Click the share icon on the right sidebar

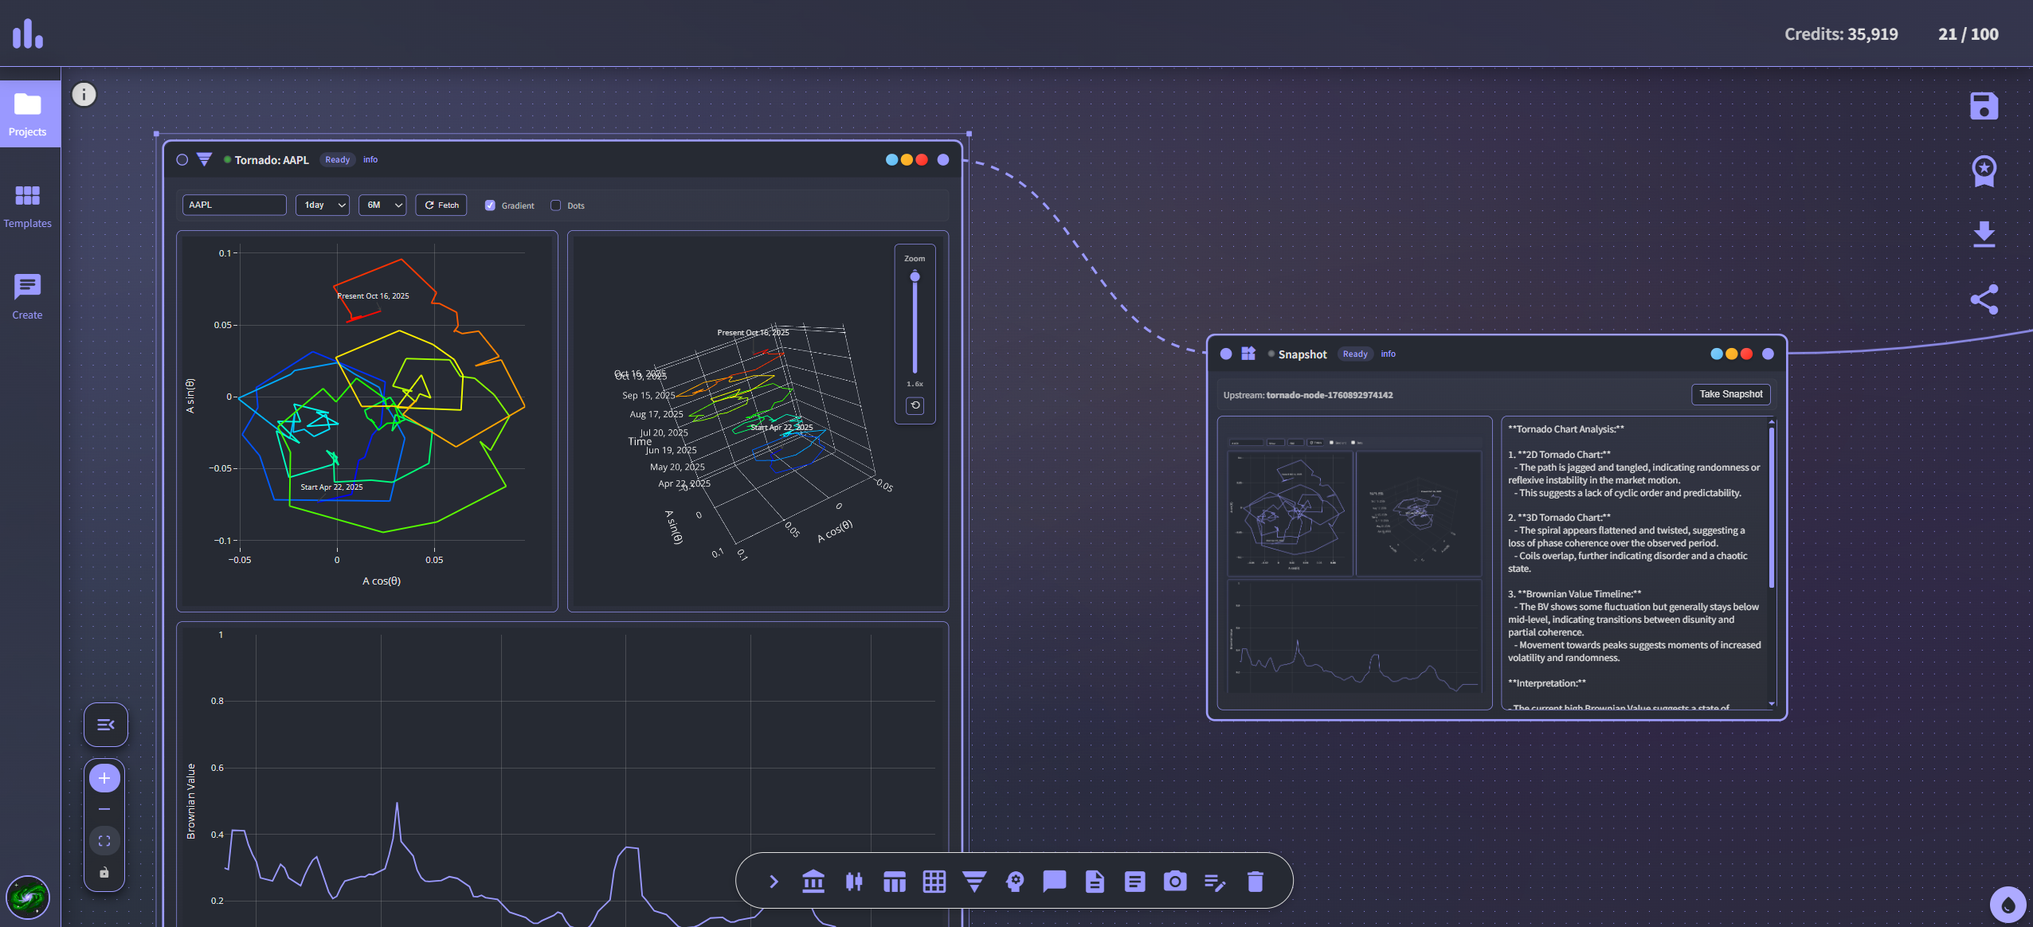coord(1984,299)
